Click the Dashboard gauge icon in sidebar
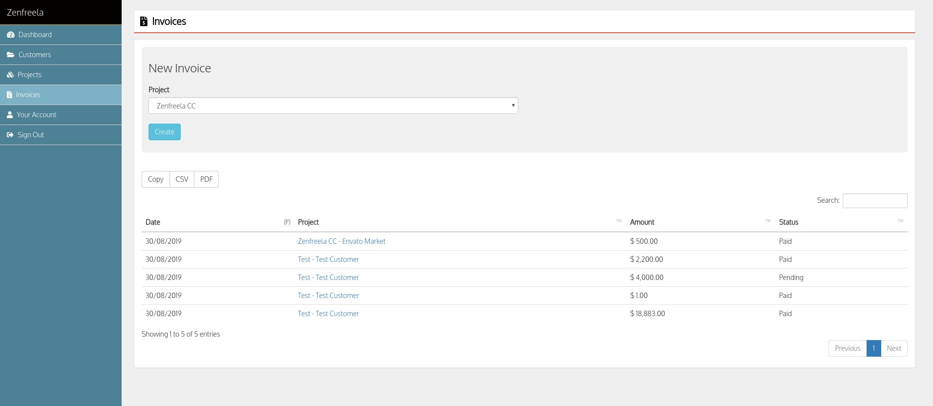 11,35
